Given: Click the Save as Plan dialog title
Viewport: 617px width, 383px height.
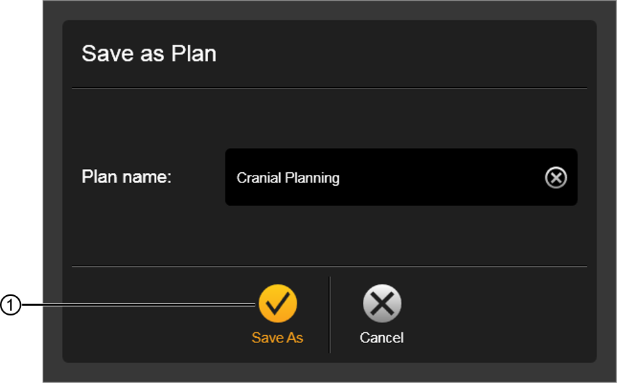Looking at the screenshot, I should click(149, 53).
